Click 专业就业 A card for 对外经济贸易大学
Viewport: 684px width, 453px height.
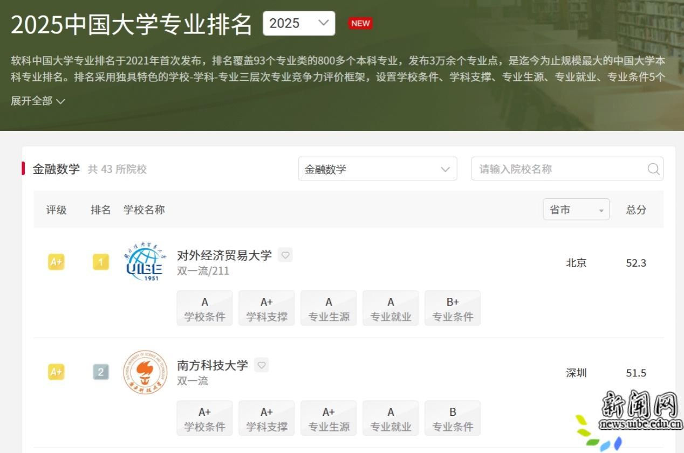391,309
